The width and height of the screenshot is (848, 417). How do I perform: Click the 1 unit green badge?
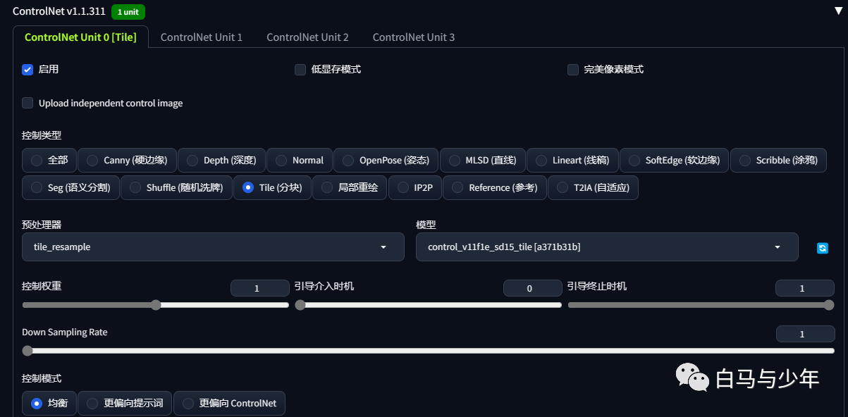(x=128, y=12)
